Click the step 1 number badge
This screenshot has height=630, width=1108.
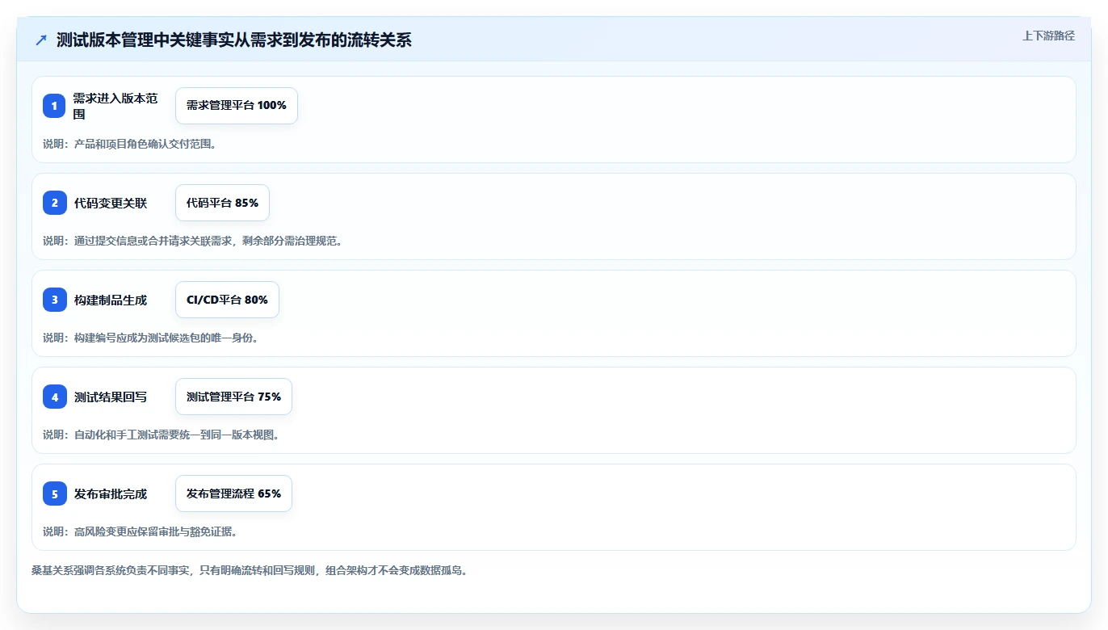click(x=54, y=106)
